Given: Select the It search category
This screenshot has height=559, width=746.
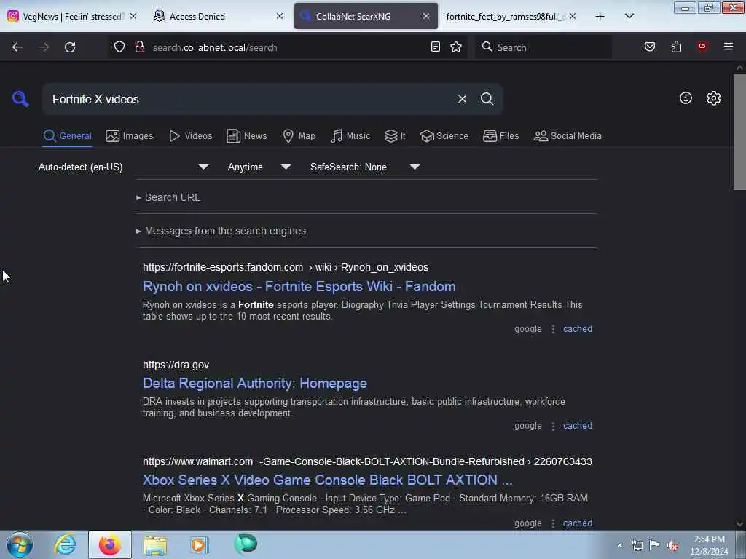Looking at the screenshot, I should coord(395,136).
